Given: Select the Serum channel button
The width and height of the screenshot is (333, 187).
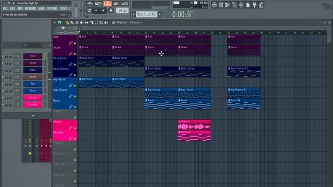Looking at the screenshot, I should coord(33,77).
